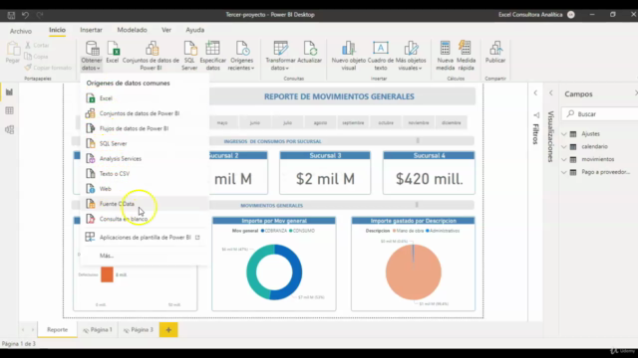
Task: Click the Excel ribbon icon
Action: [x=113, y=52]
